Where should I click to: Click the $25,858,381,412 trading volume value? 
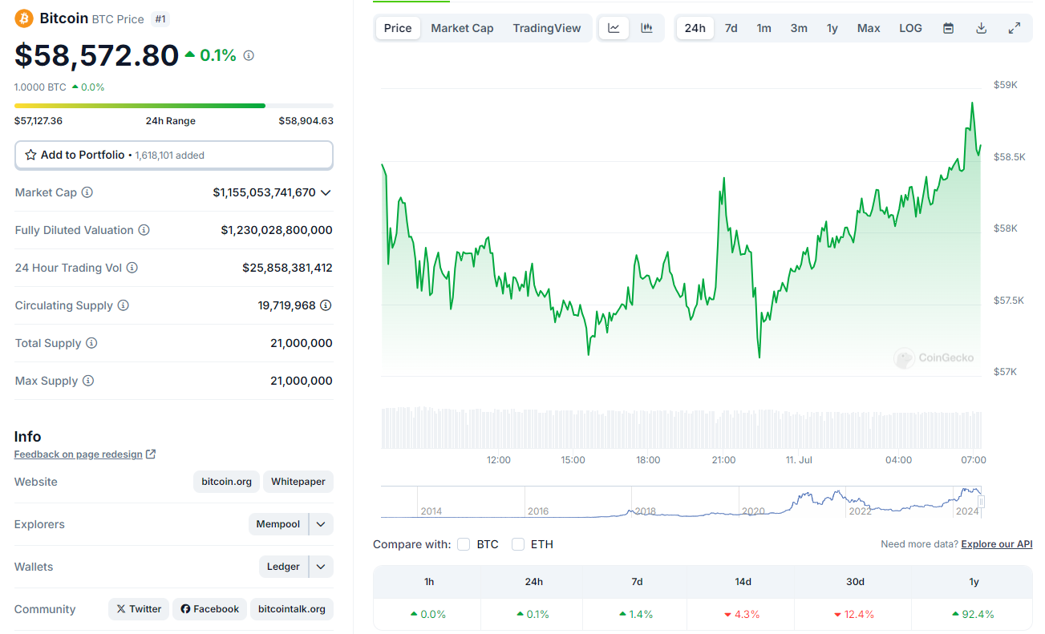click(x=287, y=268)
